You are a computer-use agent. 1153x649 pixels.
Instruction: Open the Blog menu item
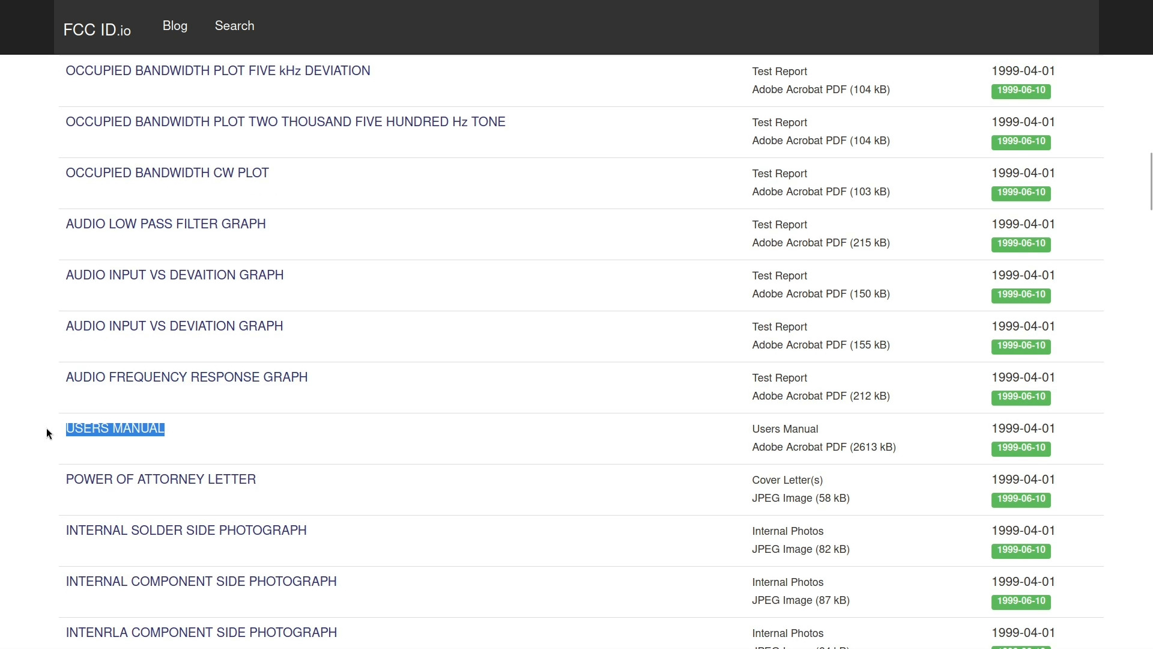pos(175,26)
